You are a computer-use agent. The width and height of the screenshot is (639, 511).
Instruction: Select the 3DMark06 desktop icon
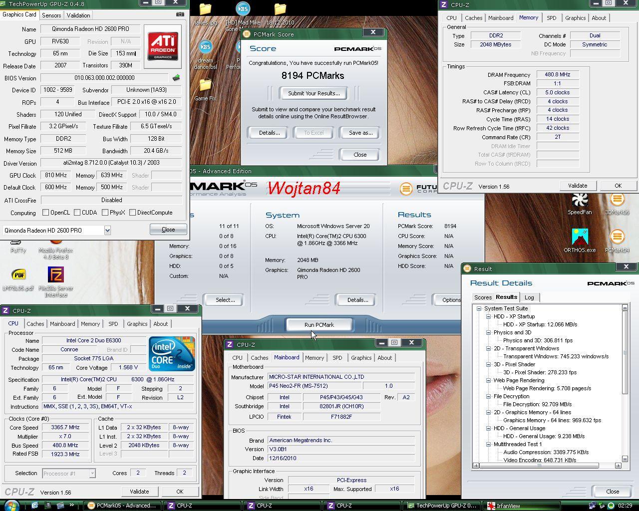click(617, 204)
